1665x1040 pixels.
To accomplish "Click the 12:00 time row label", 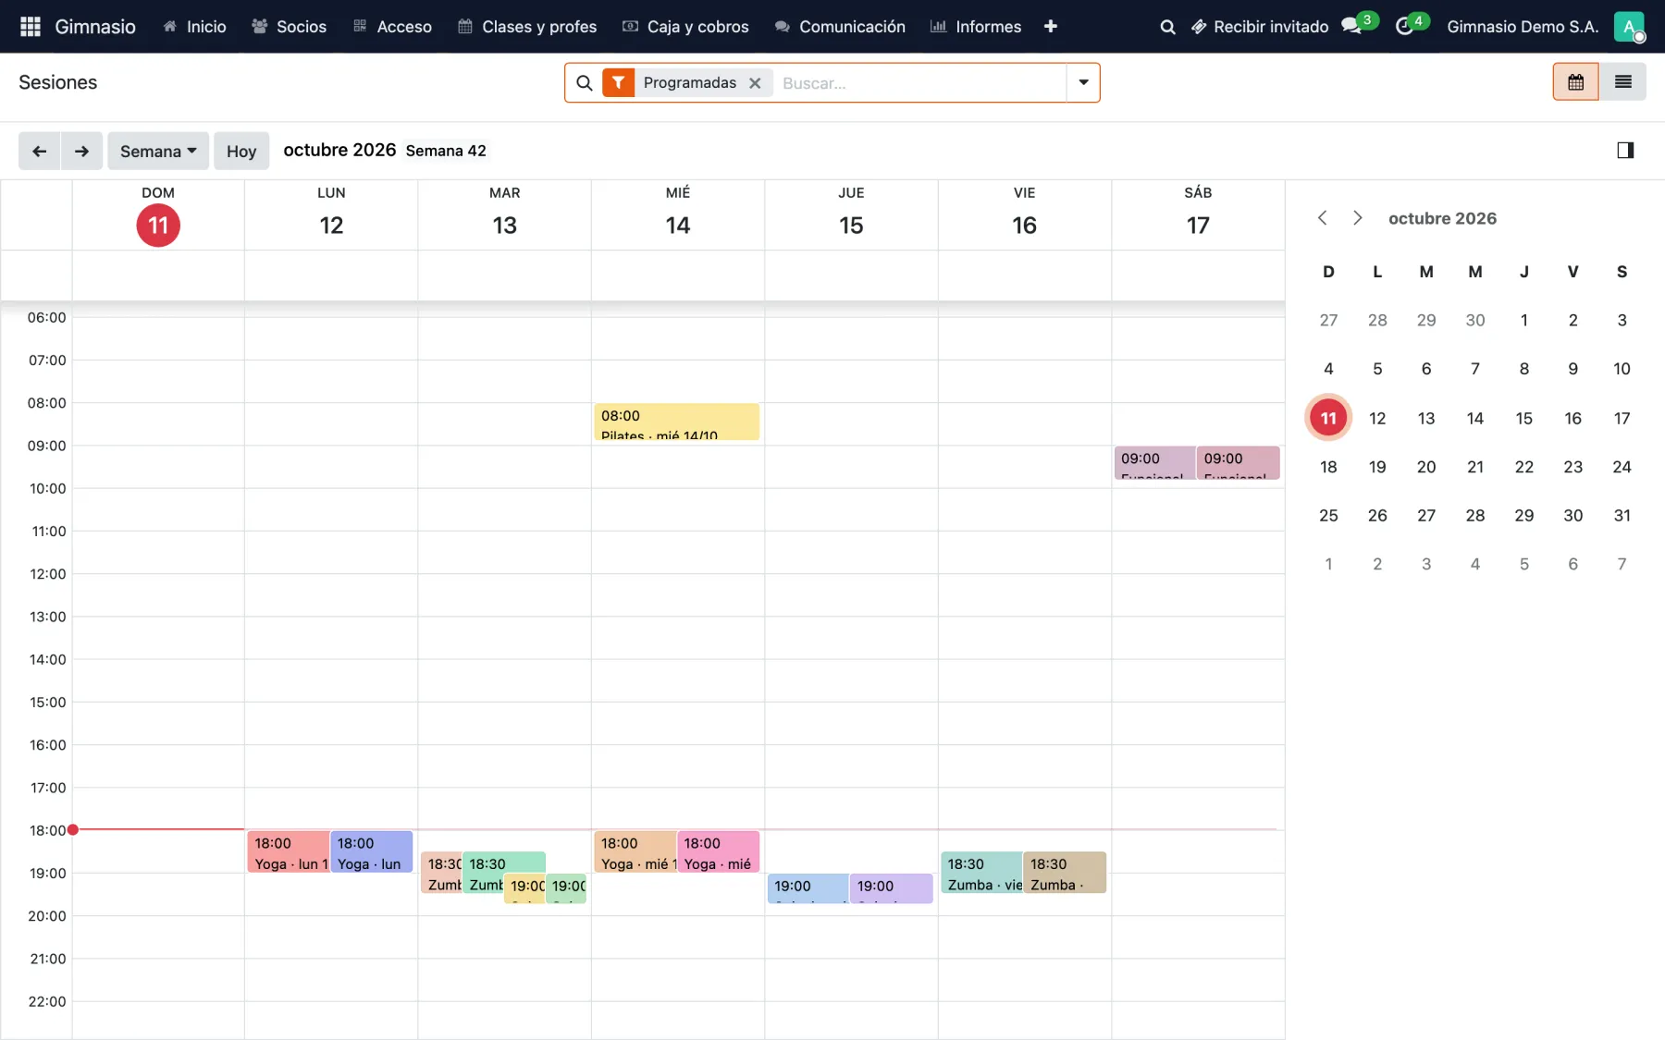I will click(47, 574).
